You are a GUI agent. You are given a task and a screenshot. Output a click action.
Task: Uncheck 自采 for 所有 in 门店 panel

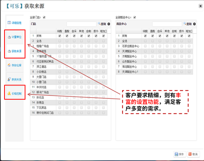74,36
